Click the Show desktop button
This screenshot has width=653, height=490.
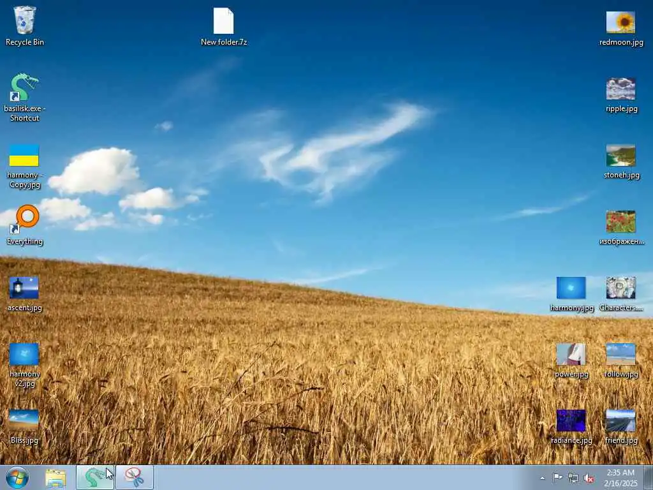pyautogui.click(x=649, y=477)
